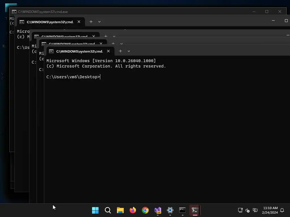Minimize the legacy cmd.exe window
The height and width of the screenshot is (217, 290).
point(254,12)
